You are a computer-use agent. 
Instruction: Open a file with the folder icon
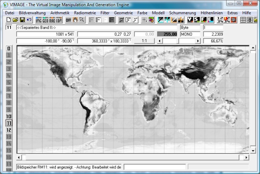point(15,20)
